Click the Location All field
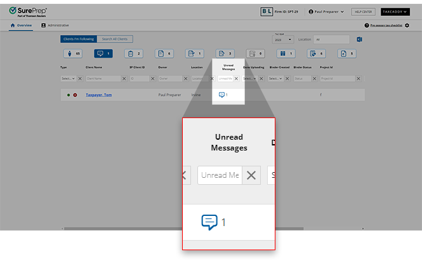 [x=331, y=39]
